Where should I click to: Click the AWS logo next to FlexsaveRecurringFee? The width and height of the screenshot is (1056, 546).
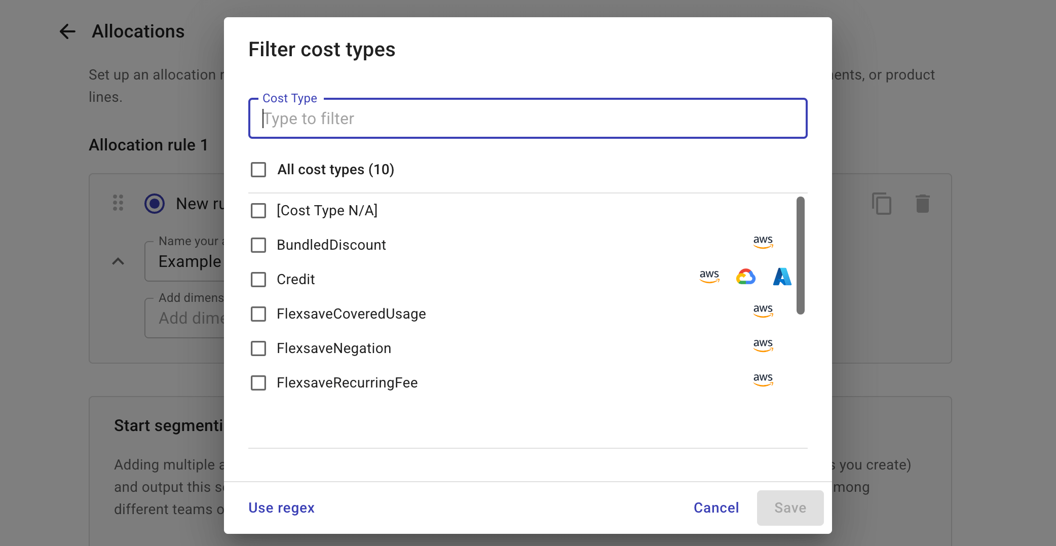(763, 380)
